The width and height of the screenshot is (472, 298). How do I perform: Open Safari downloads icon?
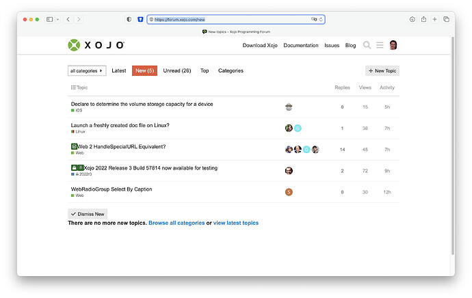[x=412, y=19]
